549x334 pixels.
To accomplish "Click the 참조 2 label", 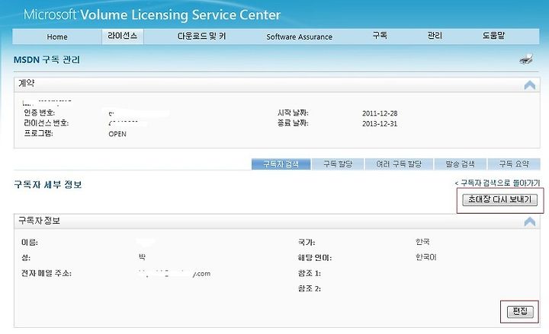I will (x=309, y=288).
